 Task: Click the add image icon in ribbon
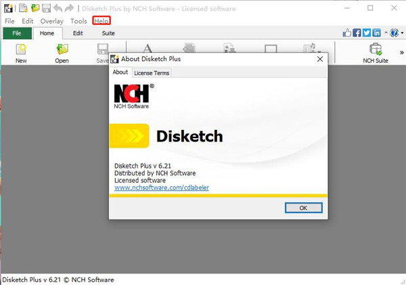[x=189, y=48]
